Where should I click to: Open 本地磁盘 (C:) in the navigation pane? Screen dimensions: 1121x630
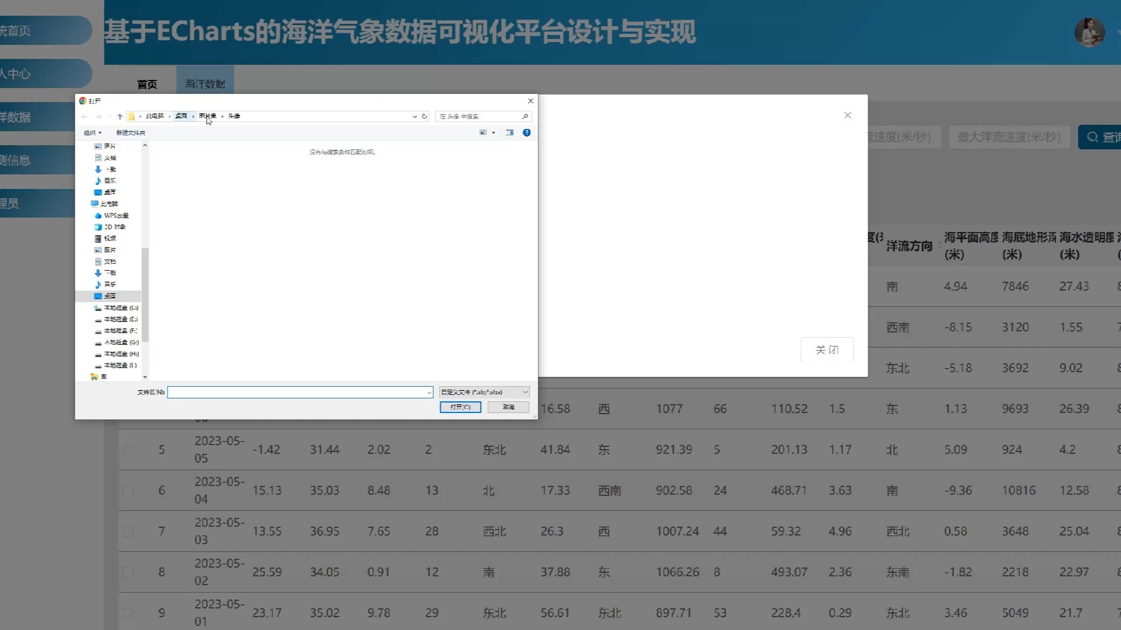coord(117,308)
